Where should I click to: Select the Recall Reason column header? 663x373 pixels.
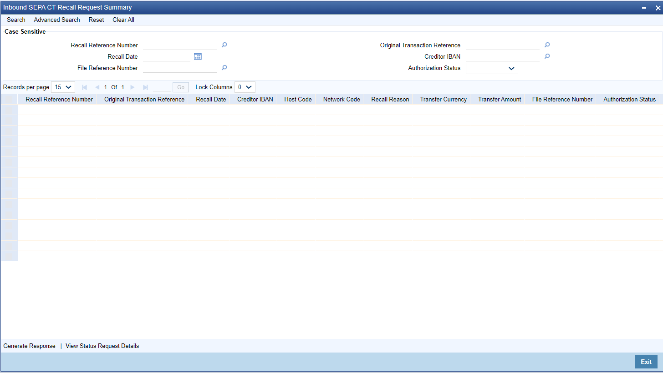tap(390, 99)
